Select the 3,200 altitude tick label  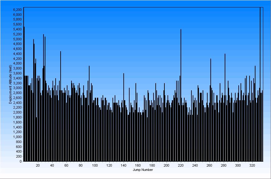point(17,83)
